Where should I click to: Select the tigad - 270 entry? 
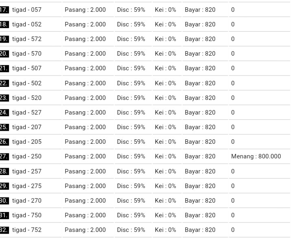pyautogui.click(x=27, y=201)
